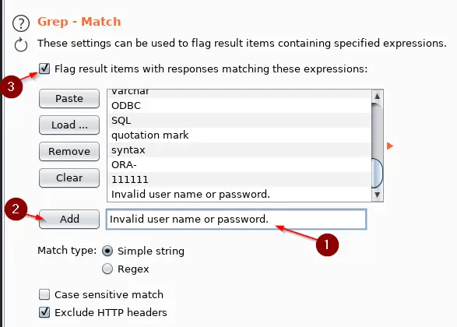Screen dimensions: 457x327
Task: Click the scrollbar down arrow in expressions list
Action: pos(378,195)
